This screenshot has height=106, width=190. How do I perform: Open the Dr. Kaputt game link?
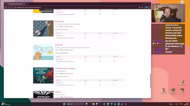tap(59, 45)
